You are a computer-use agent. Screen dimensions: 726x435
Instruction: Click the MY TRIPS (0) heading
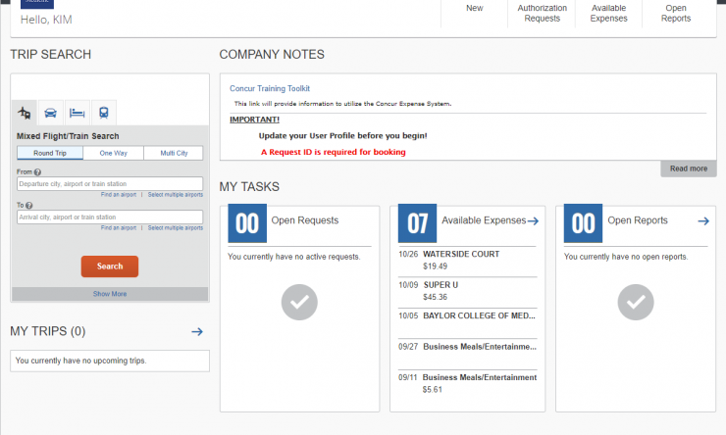point(48,331)
